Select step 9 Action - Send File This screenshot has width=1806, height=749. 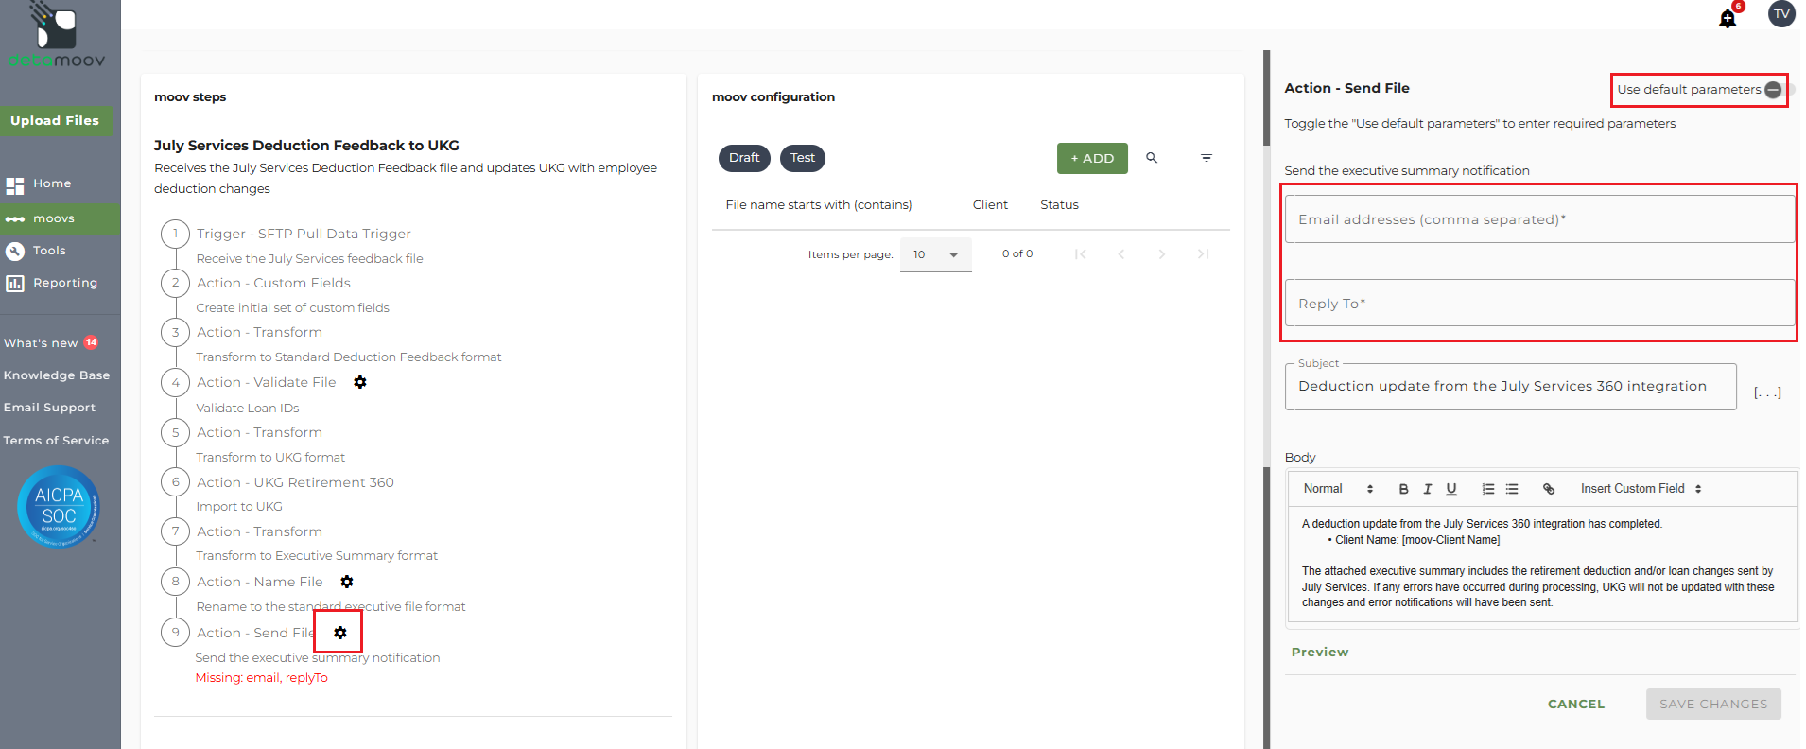pos(255,633)
